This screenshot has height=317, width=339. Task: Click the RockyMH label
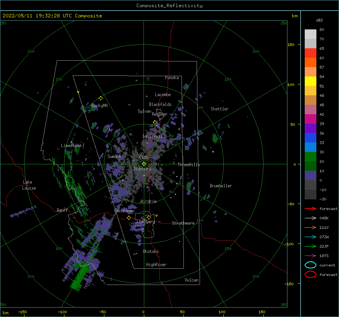(99, 106)
